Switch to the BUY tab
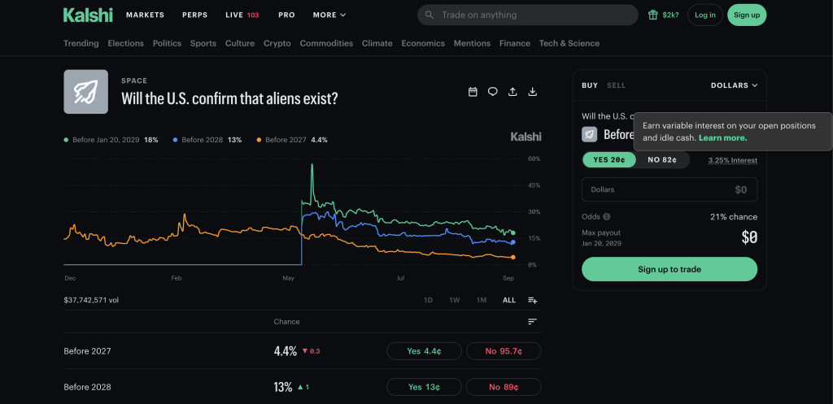Viewport: 833px width, 404px height. coord(590,85)
